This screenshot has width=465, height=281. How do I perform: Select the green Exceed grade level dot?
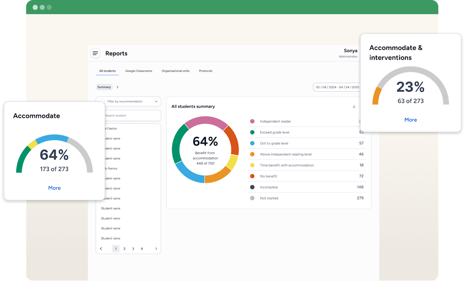click(x=252, y=132)
